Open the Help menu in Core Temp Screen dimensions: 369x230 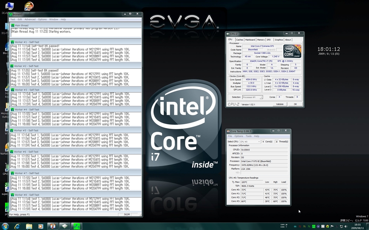tap(257, 136)
